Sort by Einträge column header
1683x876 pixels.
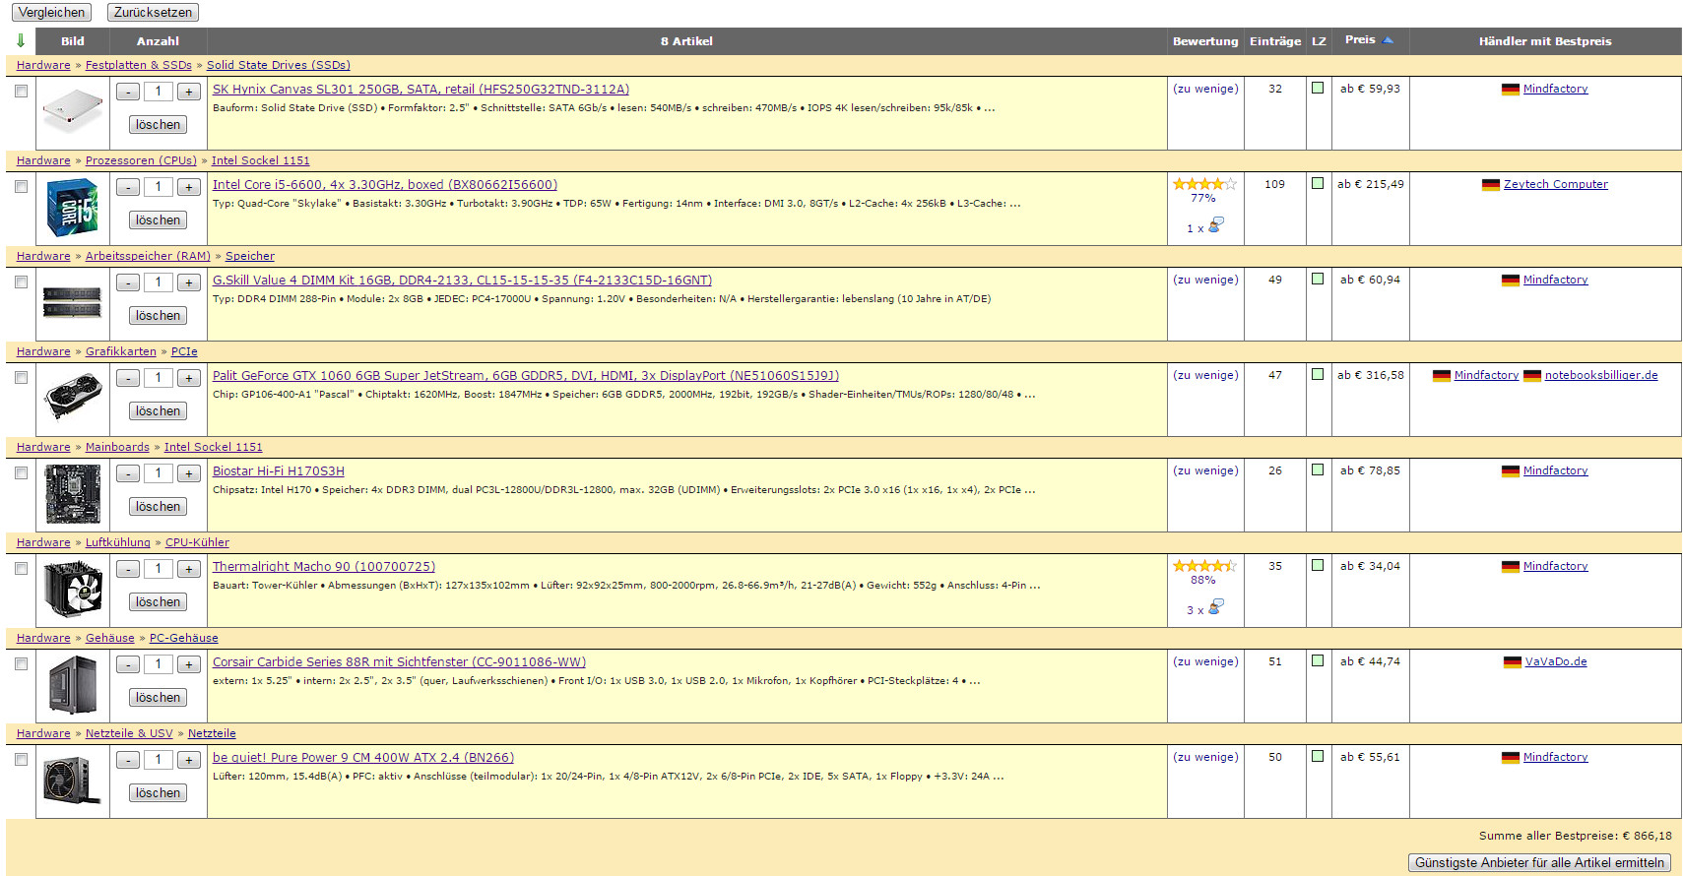click(x=1275, y=41)
